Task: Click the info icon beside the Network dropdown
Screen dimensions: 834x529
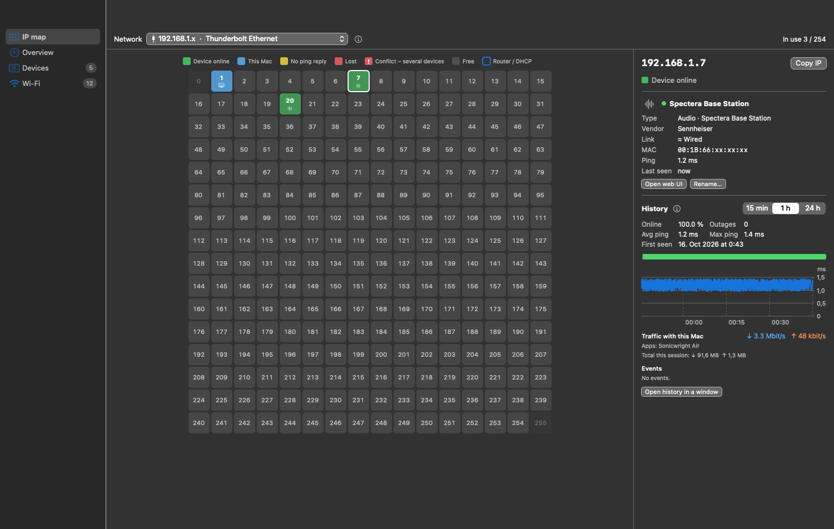Action: point(358,39)
